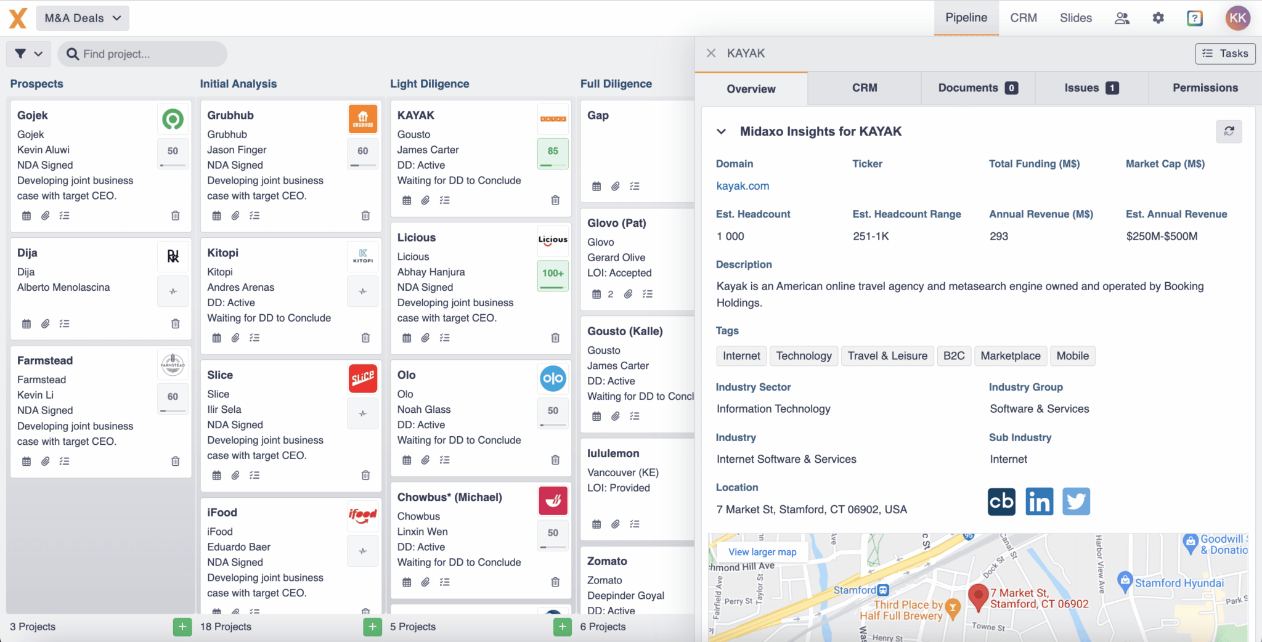Add a project to Light Diligence column
The height and width of the screenshot is (642, 1262).
(x=562, y=627)
